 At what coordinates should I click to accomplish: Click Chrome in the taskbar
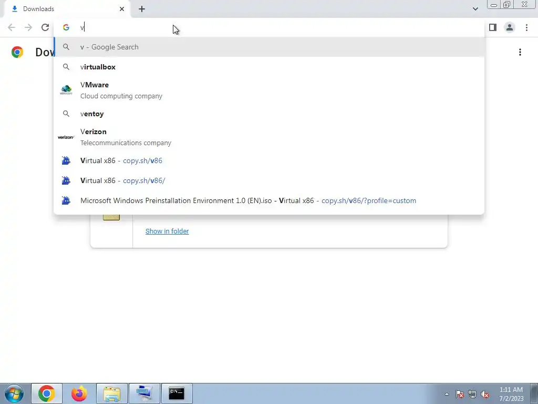(x=47, y=393)
